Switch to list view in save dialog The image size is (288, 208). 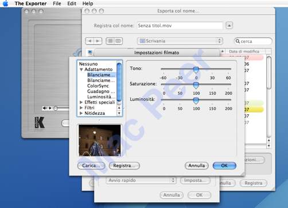pyautogui.click(x=110, y=41)
